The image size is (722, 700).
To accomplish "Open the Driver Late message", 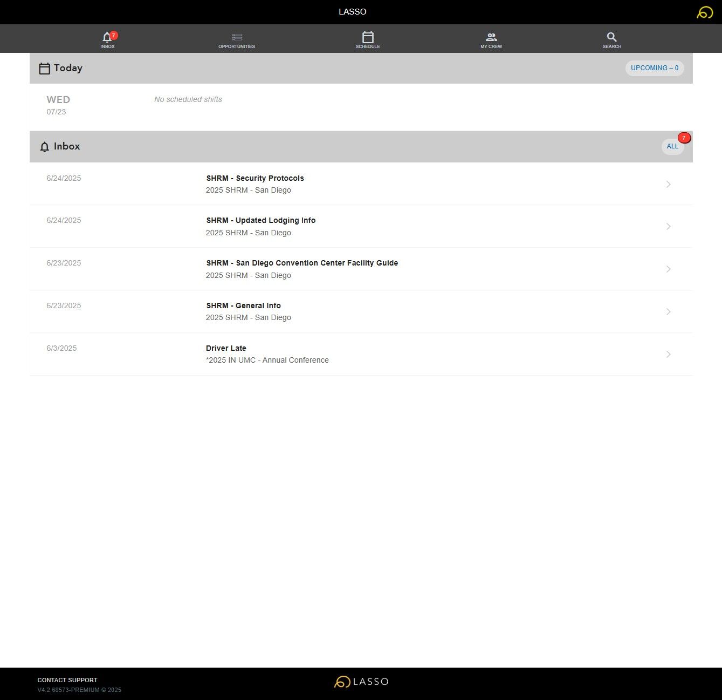I will (361, 355).
